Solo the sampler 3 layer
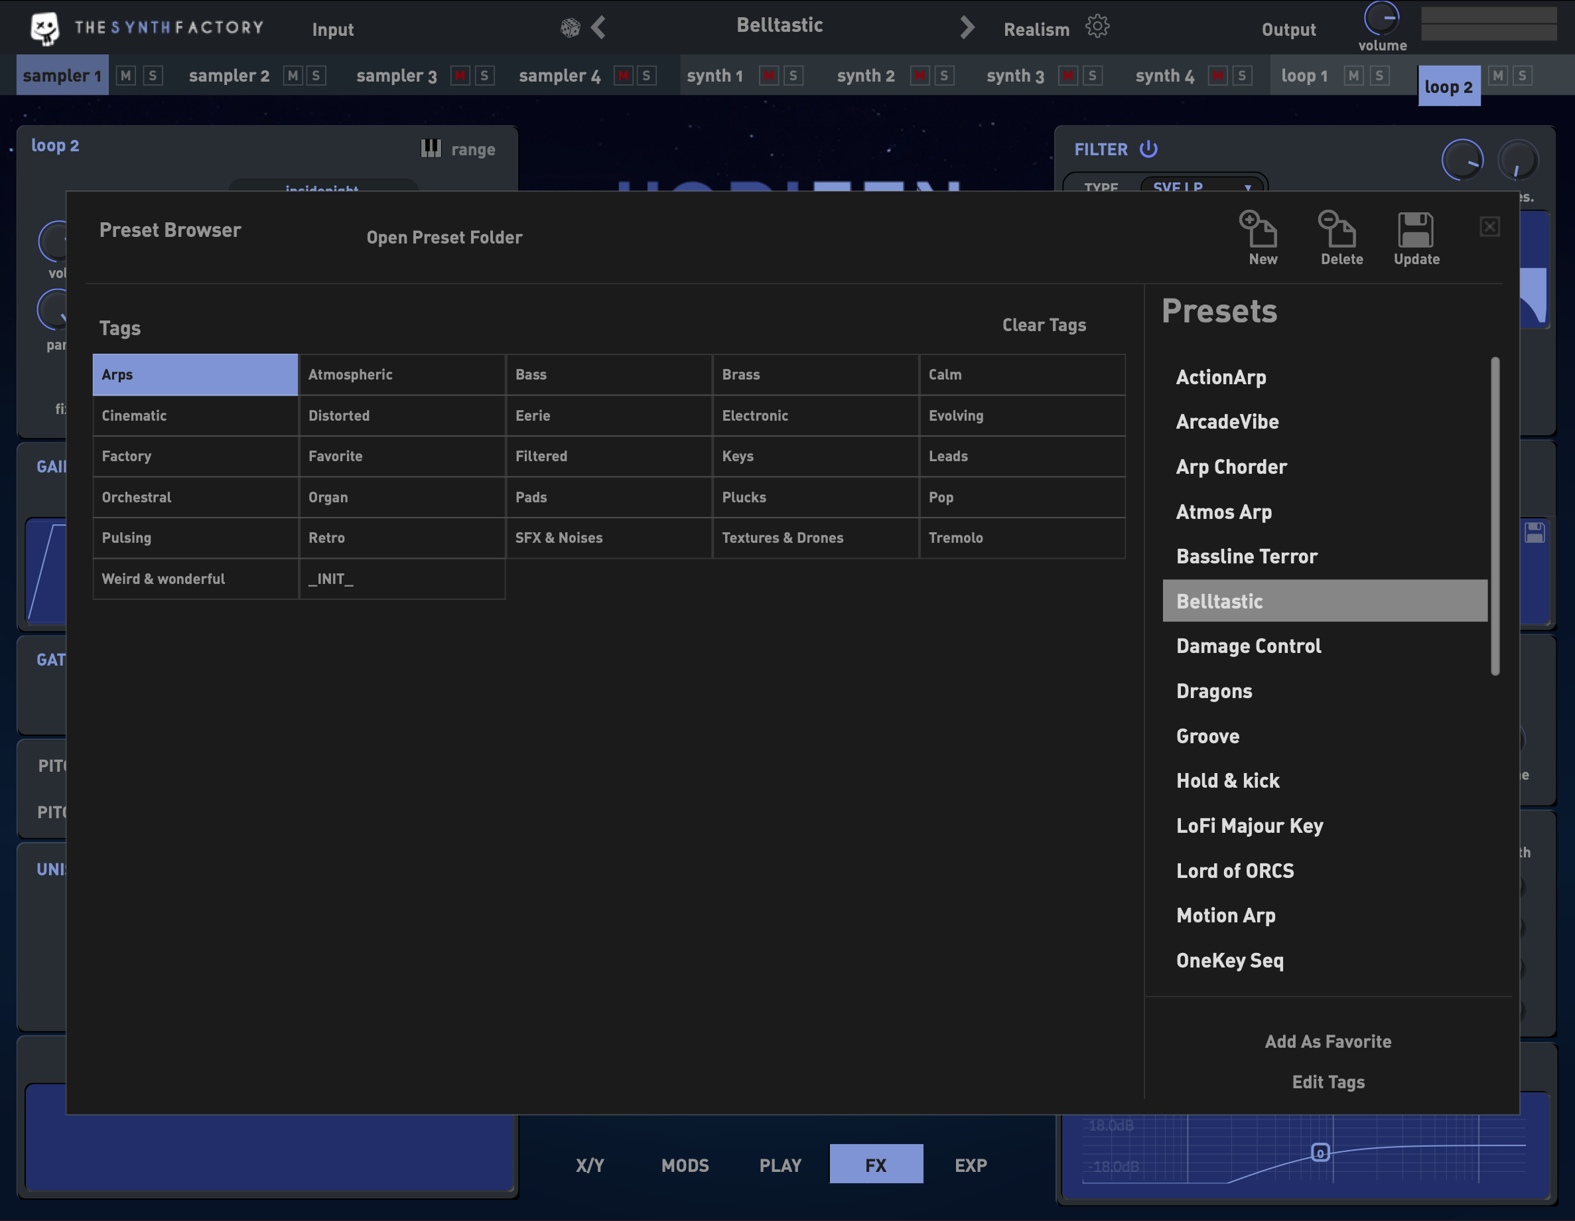 pos(484,76)
